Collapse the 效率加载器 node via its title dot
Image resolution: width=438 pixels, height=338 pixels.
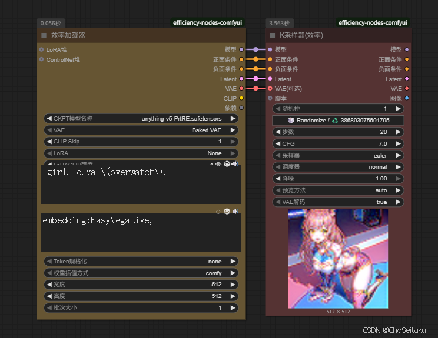[x=44, y=35]
